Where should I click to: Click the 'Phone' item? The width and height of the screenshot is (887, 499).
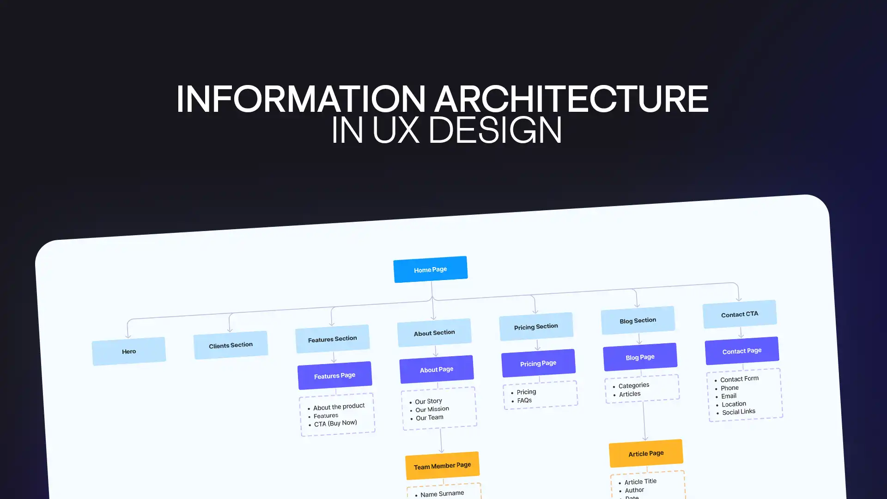point(729,388)
